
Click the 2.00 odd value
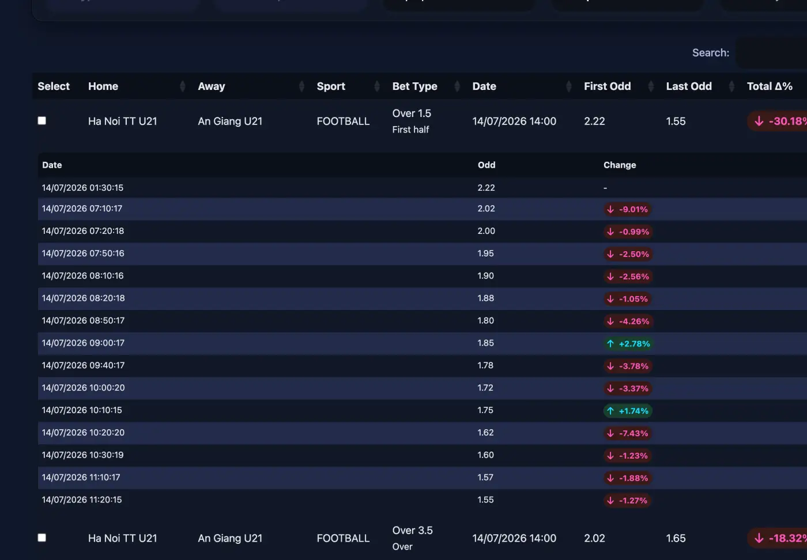coord(486,231)
